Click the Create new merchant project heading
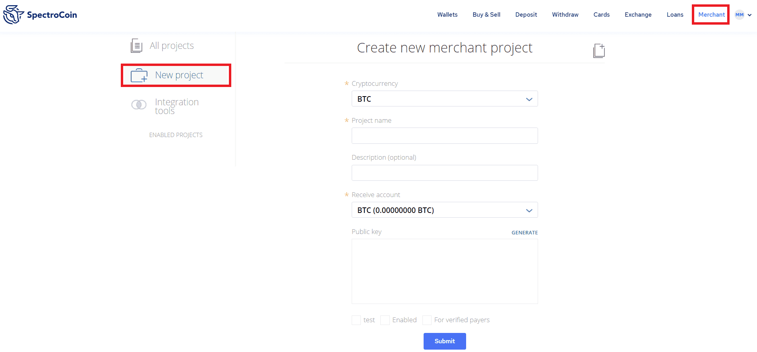This screenshot has width=757, height=352. [444, 48]
